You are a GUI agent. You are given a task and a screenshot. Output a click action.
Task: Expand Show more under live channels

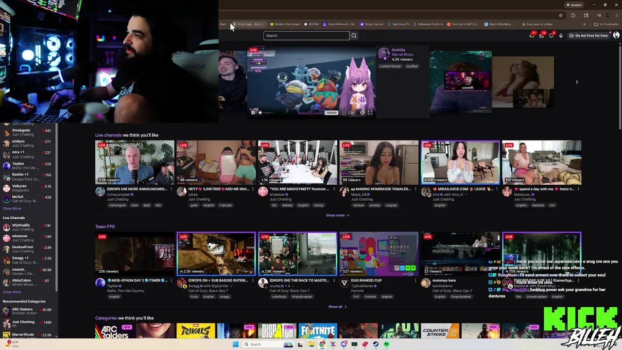(x=338, y=215)
